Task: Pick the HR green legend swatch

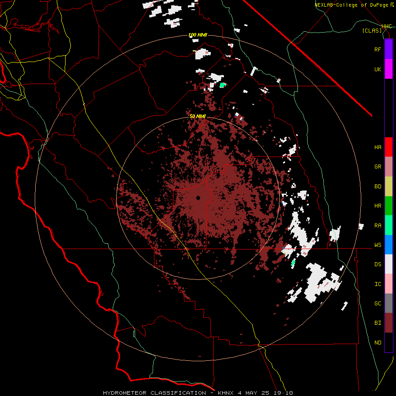Action: pos(389,206)
